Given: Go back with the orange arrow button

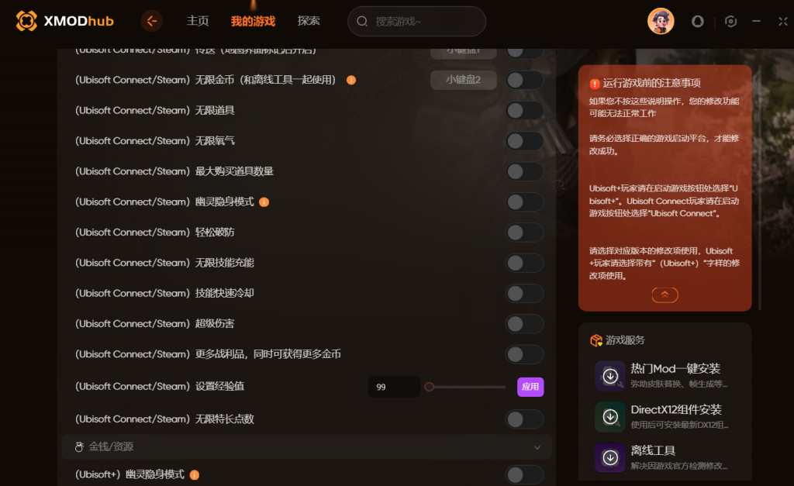Looking at the screenshot, I should tap(151, 21).
